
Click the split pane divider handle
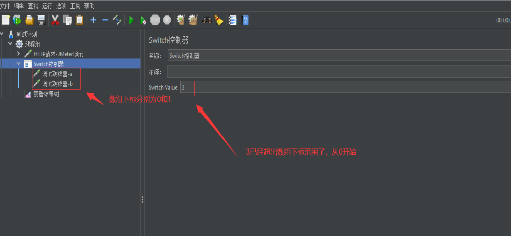pos(142,200)
